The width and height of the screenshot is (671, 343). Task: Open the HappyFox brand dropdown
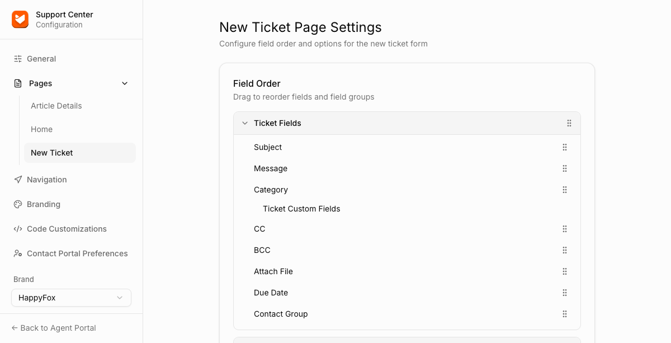coord(71,298)
